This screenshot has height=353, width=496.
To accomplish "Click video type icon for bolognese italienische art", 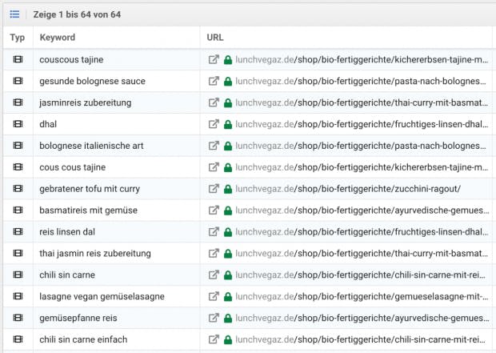I will click(18, 146).
